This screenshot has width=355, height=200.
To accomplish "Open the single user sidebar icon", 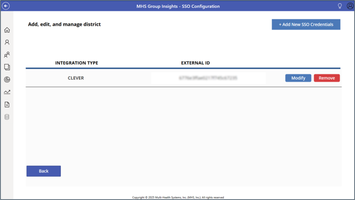I will coord(7,42).
